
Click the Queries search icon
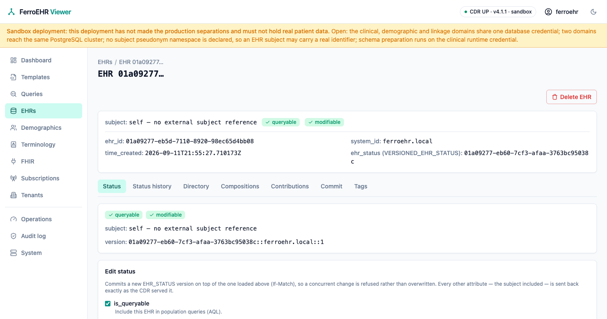(13, 94)
